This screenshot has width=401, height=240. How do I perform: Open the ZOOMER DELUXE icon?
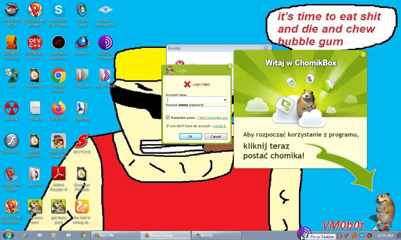12,47
